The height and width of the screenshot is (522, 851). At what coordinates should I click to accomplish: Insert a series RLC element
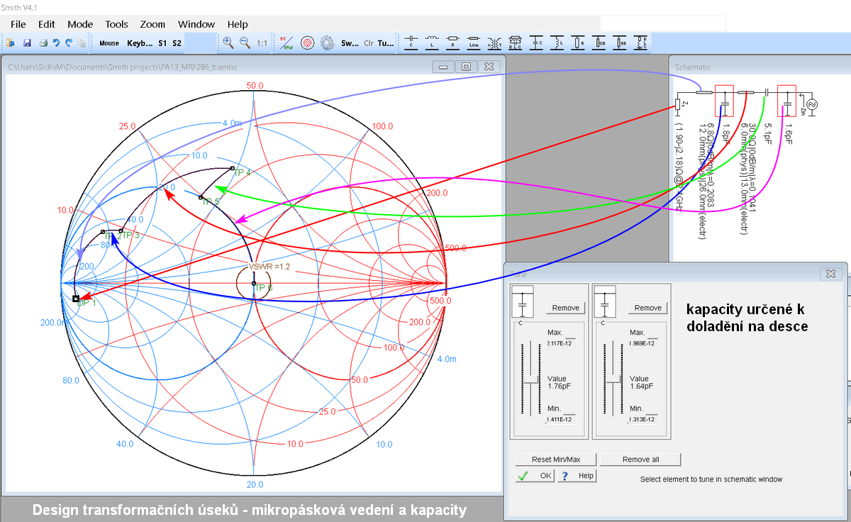coord(515,43)
